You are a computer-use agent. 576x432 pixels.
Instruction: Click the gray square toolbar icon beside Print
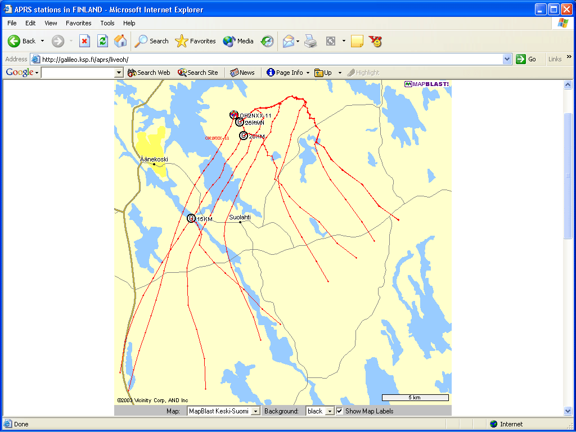point(331,41)
